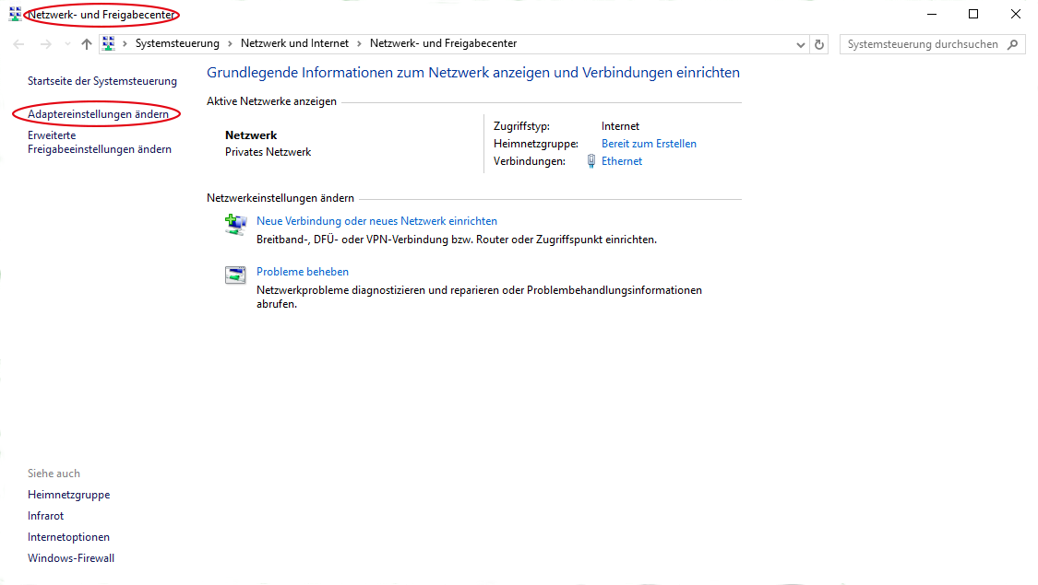Go up one level with the up arrow
Image resolution: width=1038 pixels, height=585 pixels.
tap(87, 44)
